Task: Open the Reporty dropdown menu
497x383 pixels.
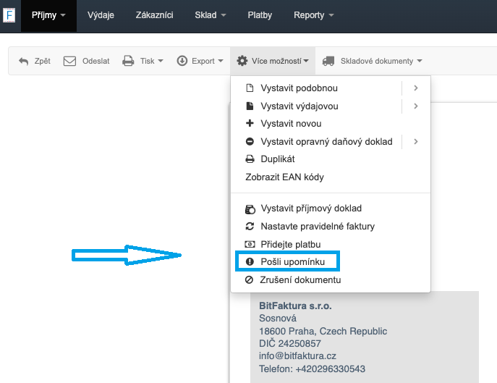Action: click(x=314, y=15)
